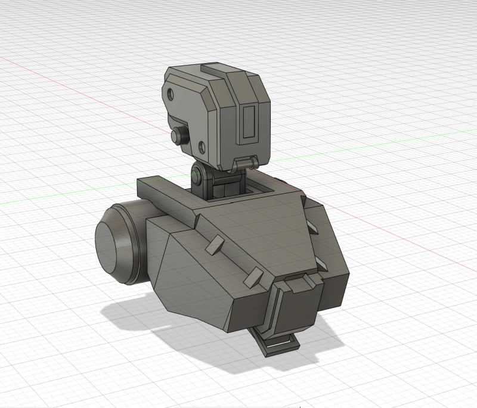Select the rectangular inset on the head front
The image size is (477, 408).
[x=247, y=121]
